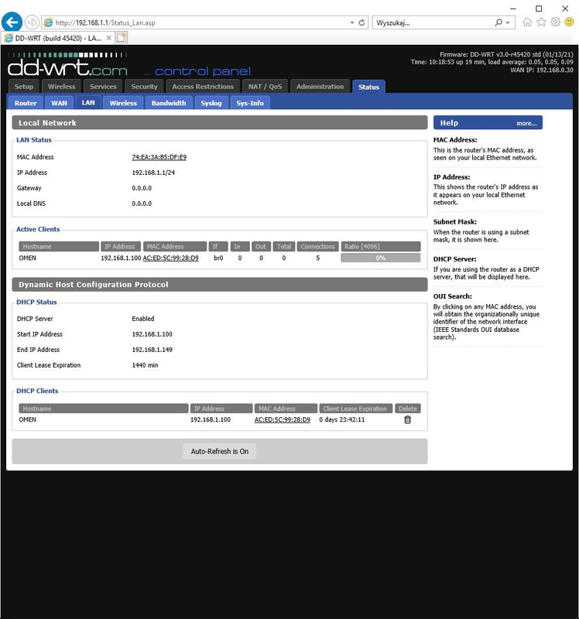Open favorites with the star icon

(541, 22)
